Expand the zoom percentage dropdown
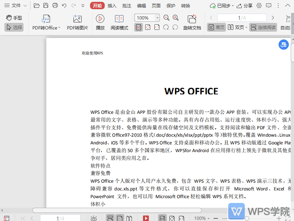The image size is (294, 221). [157, 18]
